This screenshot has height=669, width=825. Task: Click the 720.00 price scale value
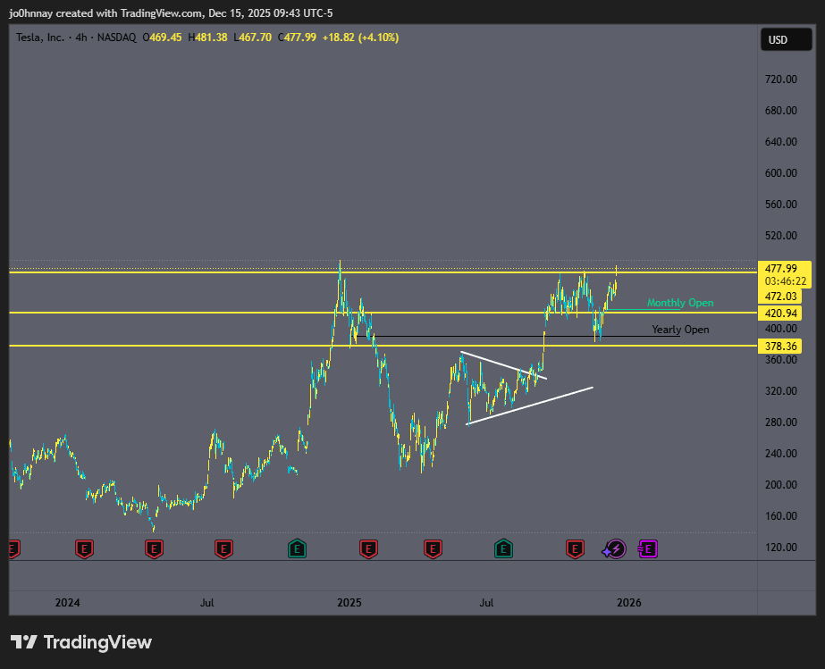coord(781,79)
